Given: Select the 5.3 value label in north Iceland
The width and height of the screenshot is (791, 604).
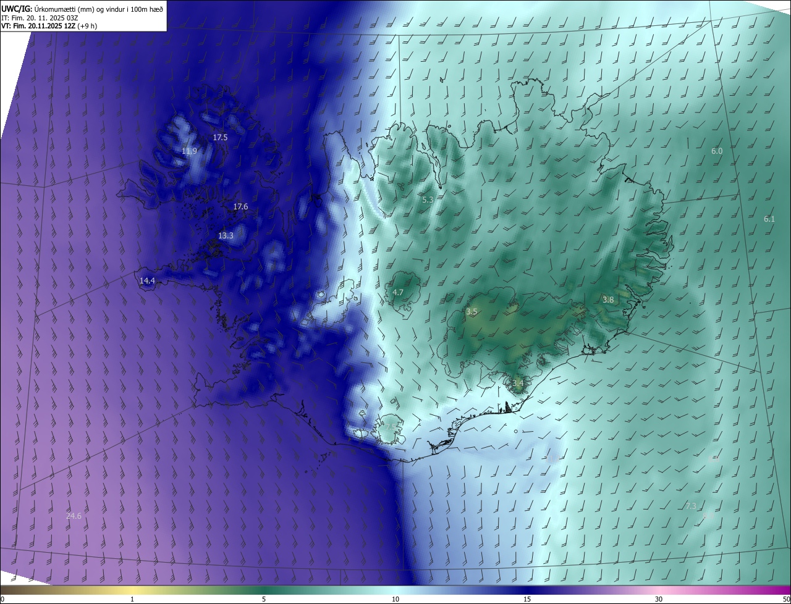Looking at the screenshot, I should click(428, 200).
